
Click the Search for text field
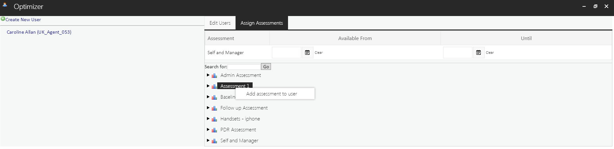coord(244,67)
